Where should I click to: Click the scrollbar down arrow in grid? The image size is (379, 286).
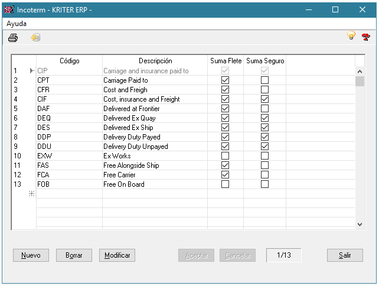(360, 225)
